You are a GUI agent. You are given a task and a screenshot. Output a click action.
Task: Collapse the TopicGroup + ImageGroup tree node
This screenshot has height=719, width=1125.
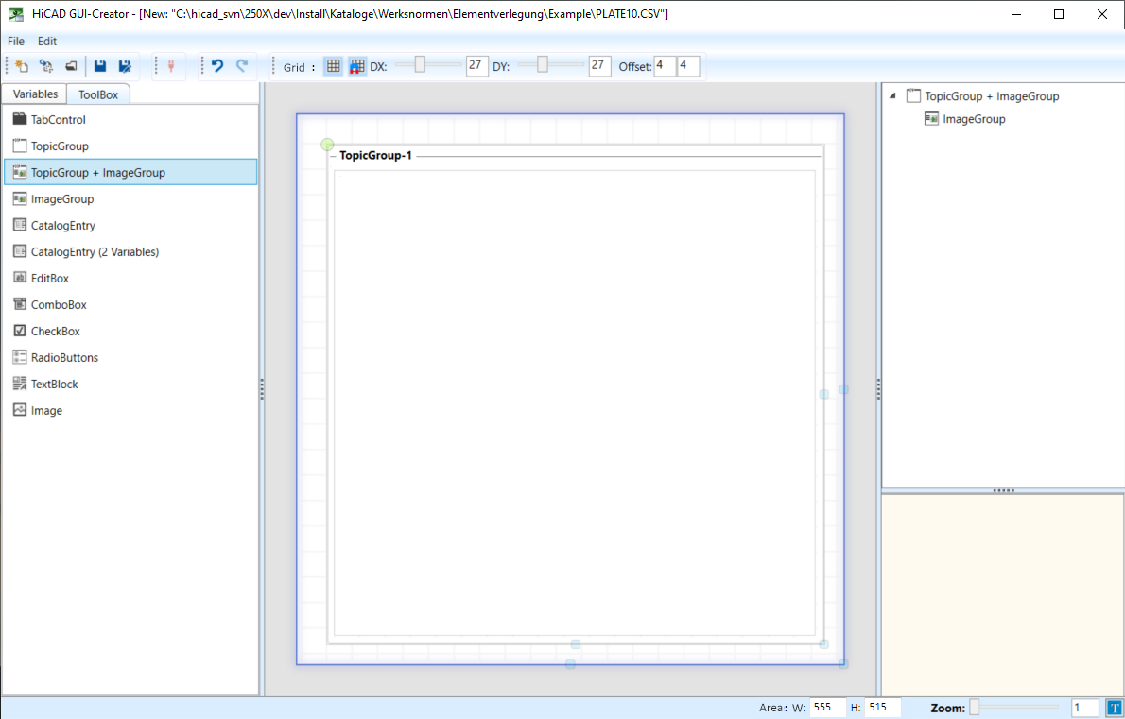point(893,96)
